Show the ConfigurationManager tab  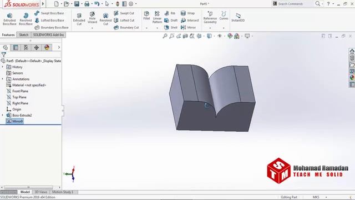click(x=26, y=47)
